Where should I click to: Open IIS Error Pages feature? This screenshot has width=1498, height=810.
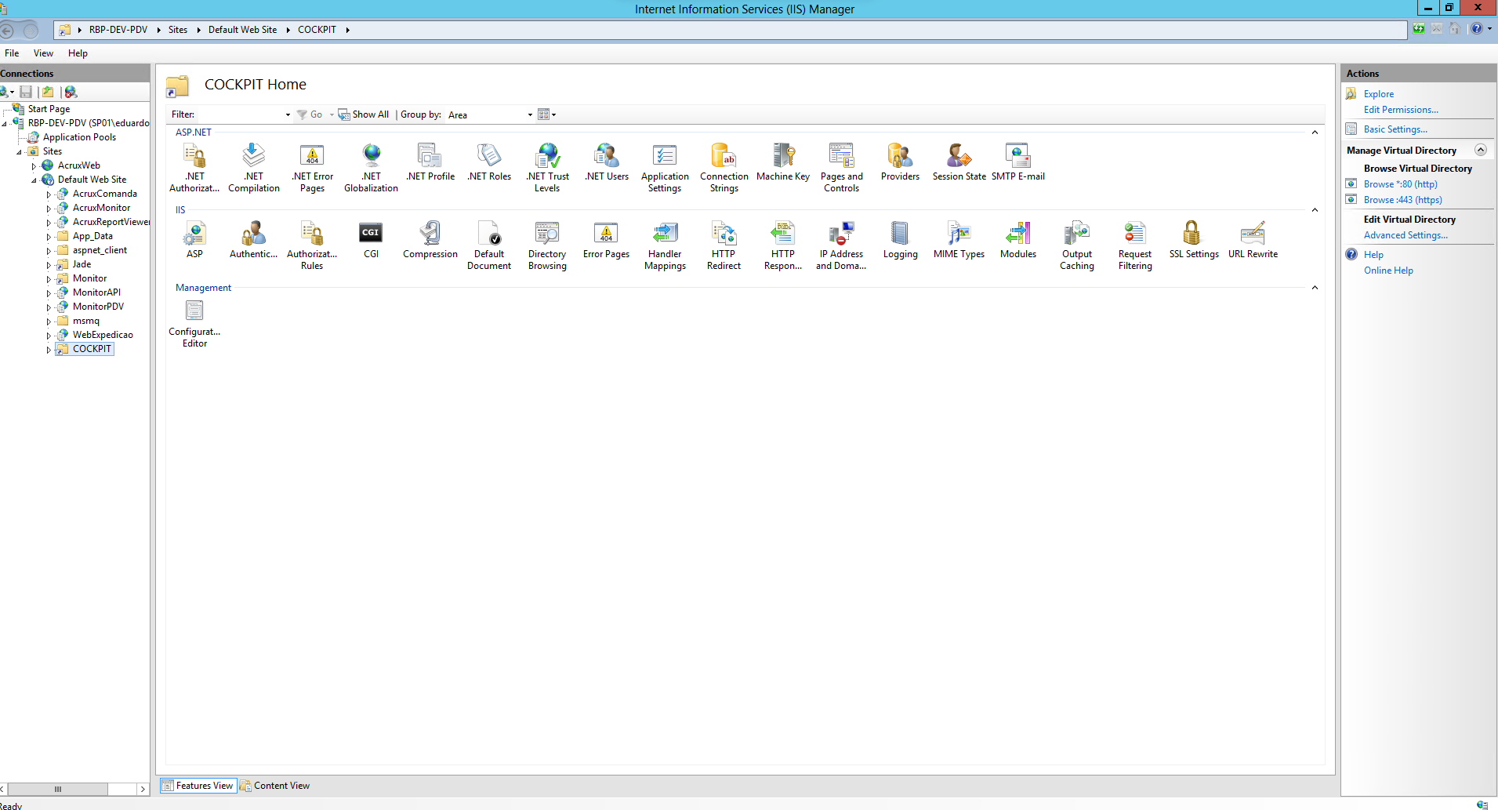(607, 240)
